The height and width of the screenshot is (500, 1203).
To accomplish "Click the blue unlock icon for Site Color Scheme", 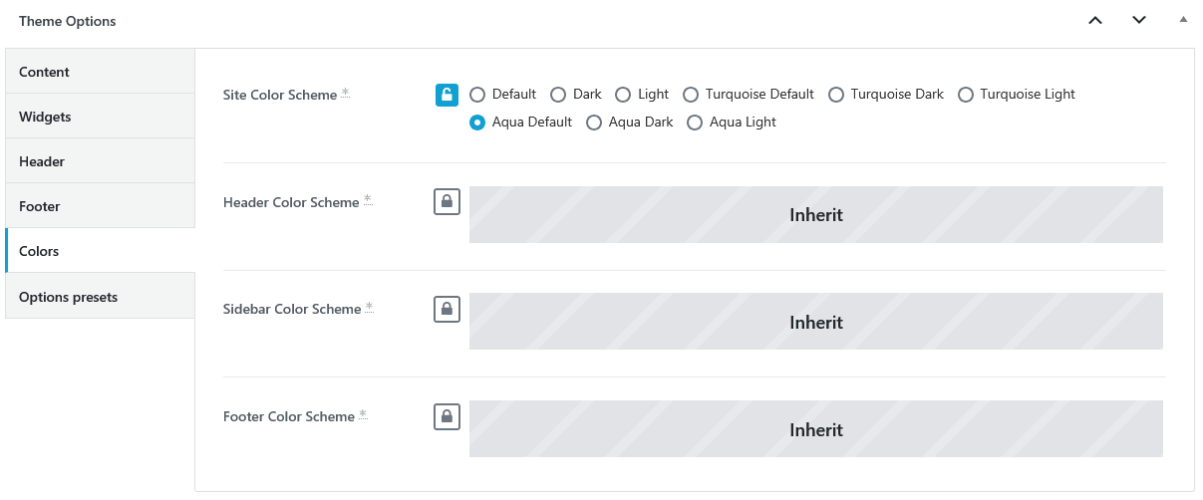I will (447, 95).
